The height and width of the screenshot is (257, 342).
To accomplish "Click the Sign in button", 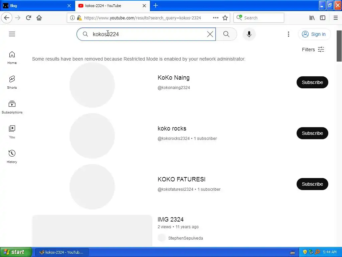I will coord(314,34).
